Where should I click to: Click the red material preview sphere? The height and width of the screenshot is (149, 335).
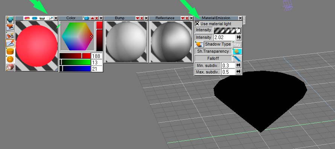click(x=37, y=46)
